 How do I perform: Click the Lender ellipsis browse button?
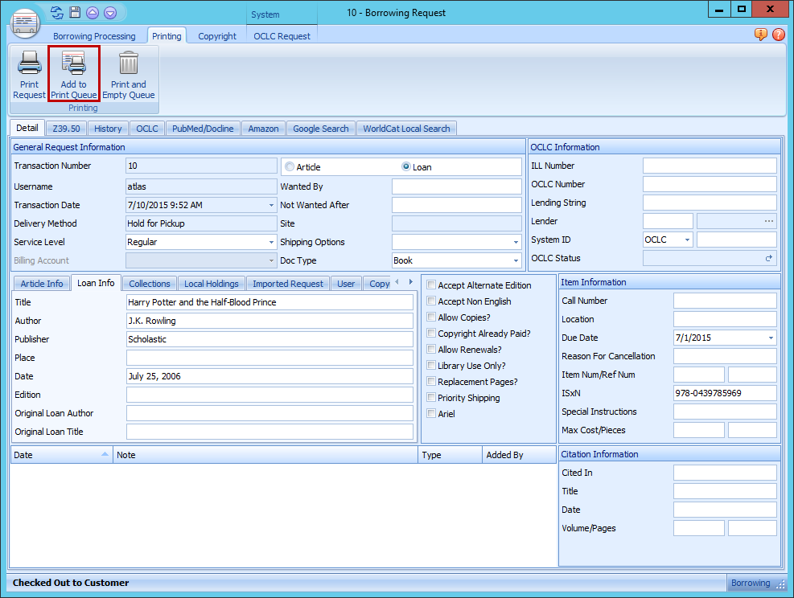coord(769,221)
